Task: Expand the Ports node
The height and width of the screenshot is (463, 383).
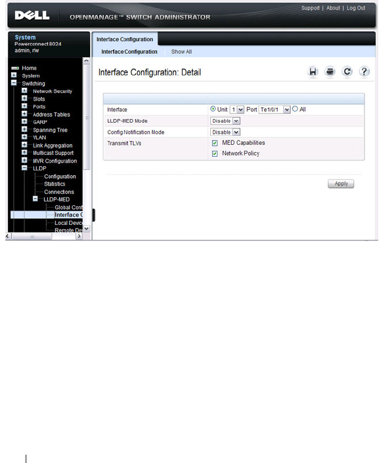Action: click(24, 106)
